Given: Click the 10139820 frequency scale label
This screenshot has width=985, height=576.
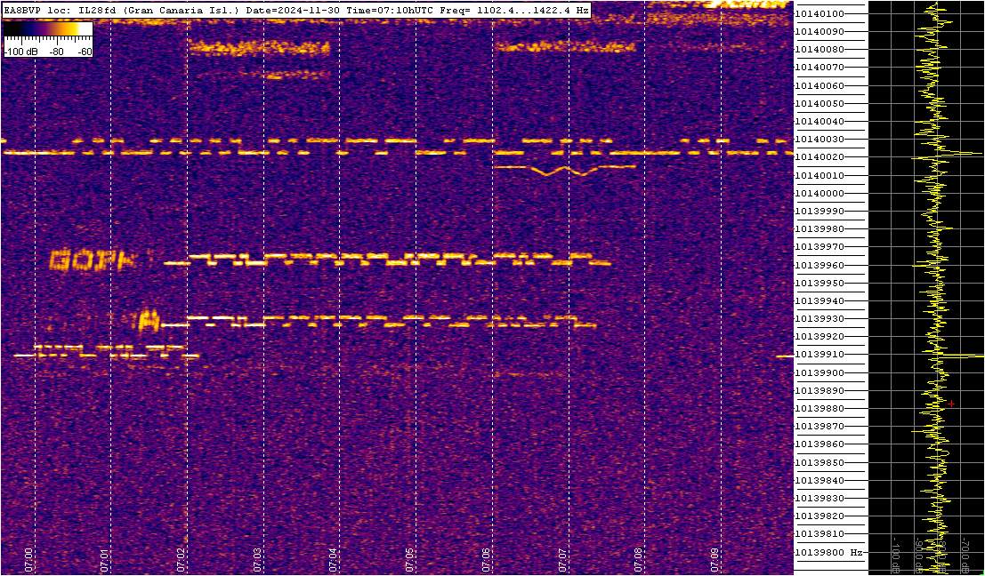Looking at the screenshot, I should coord(819,516).
